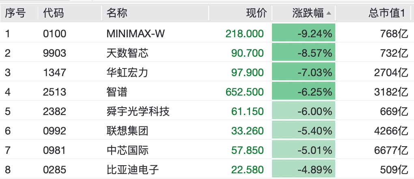Click the -5.40% change cell
This screenshot has height=179, width=414.
pos(304,130)
